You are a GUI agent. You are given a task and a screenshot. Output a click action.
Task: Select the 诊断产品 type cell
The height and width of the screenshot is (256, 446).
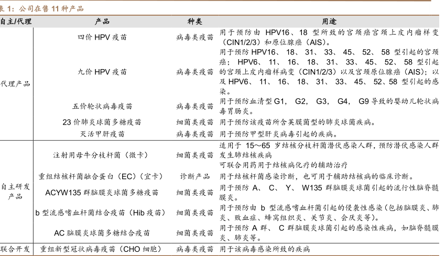[x=195, y=176]
